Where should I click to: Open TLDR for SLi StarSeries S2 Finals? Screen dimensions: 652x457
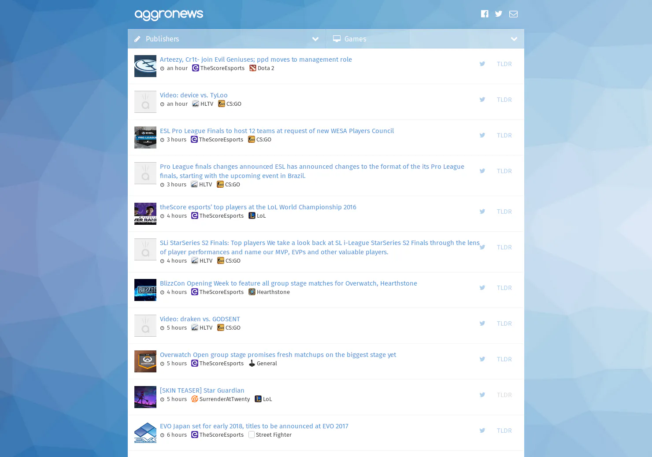[504, 247]
